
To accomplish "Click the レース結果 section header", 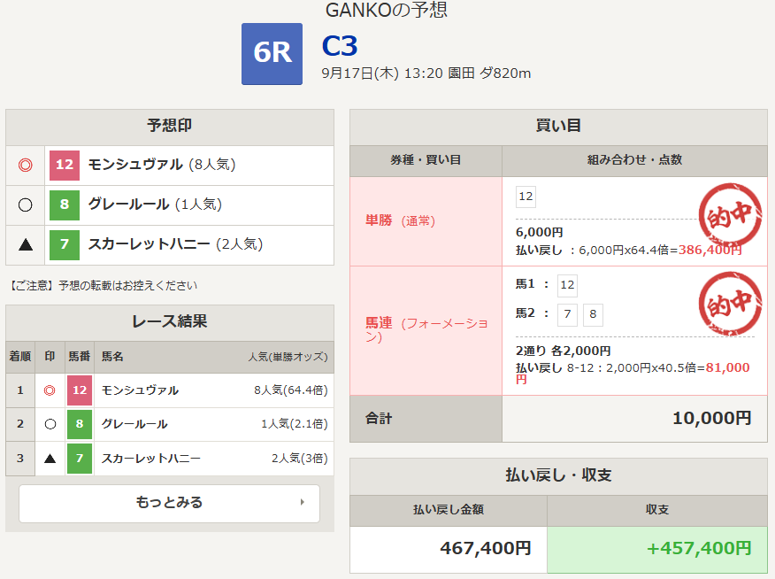I will (x=170, y=322).
